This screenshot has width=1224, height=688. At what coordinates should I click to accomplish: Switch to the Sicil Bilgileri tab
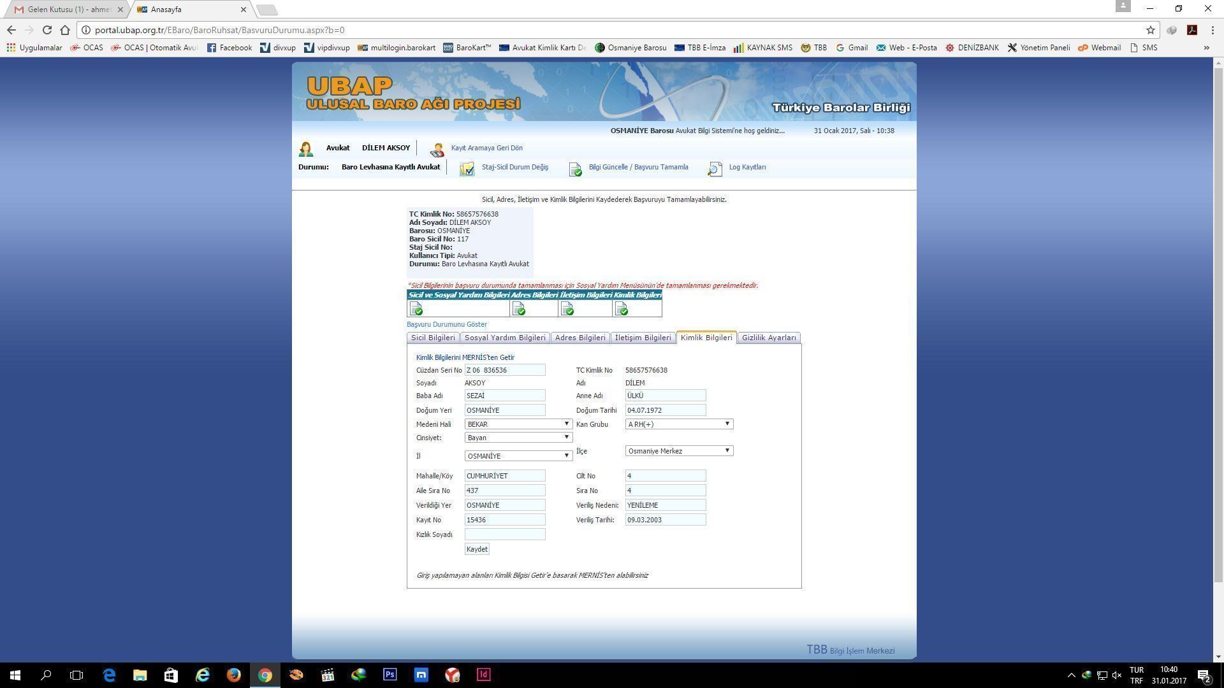[x=433, y=338]
